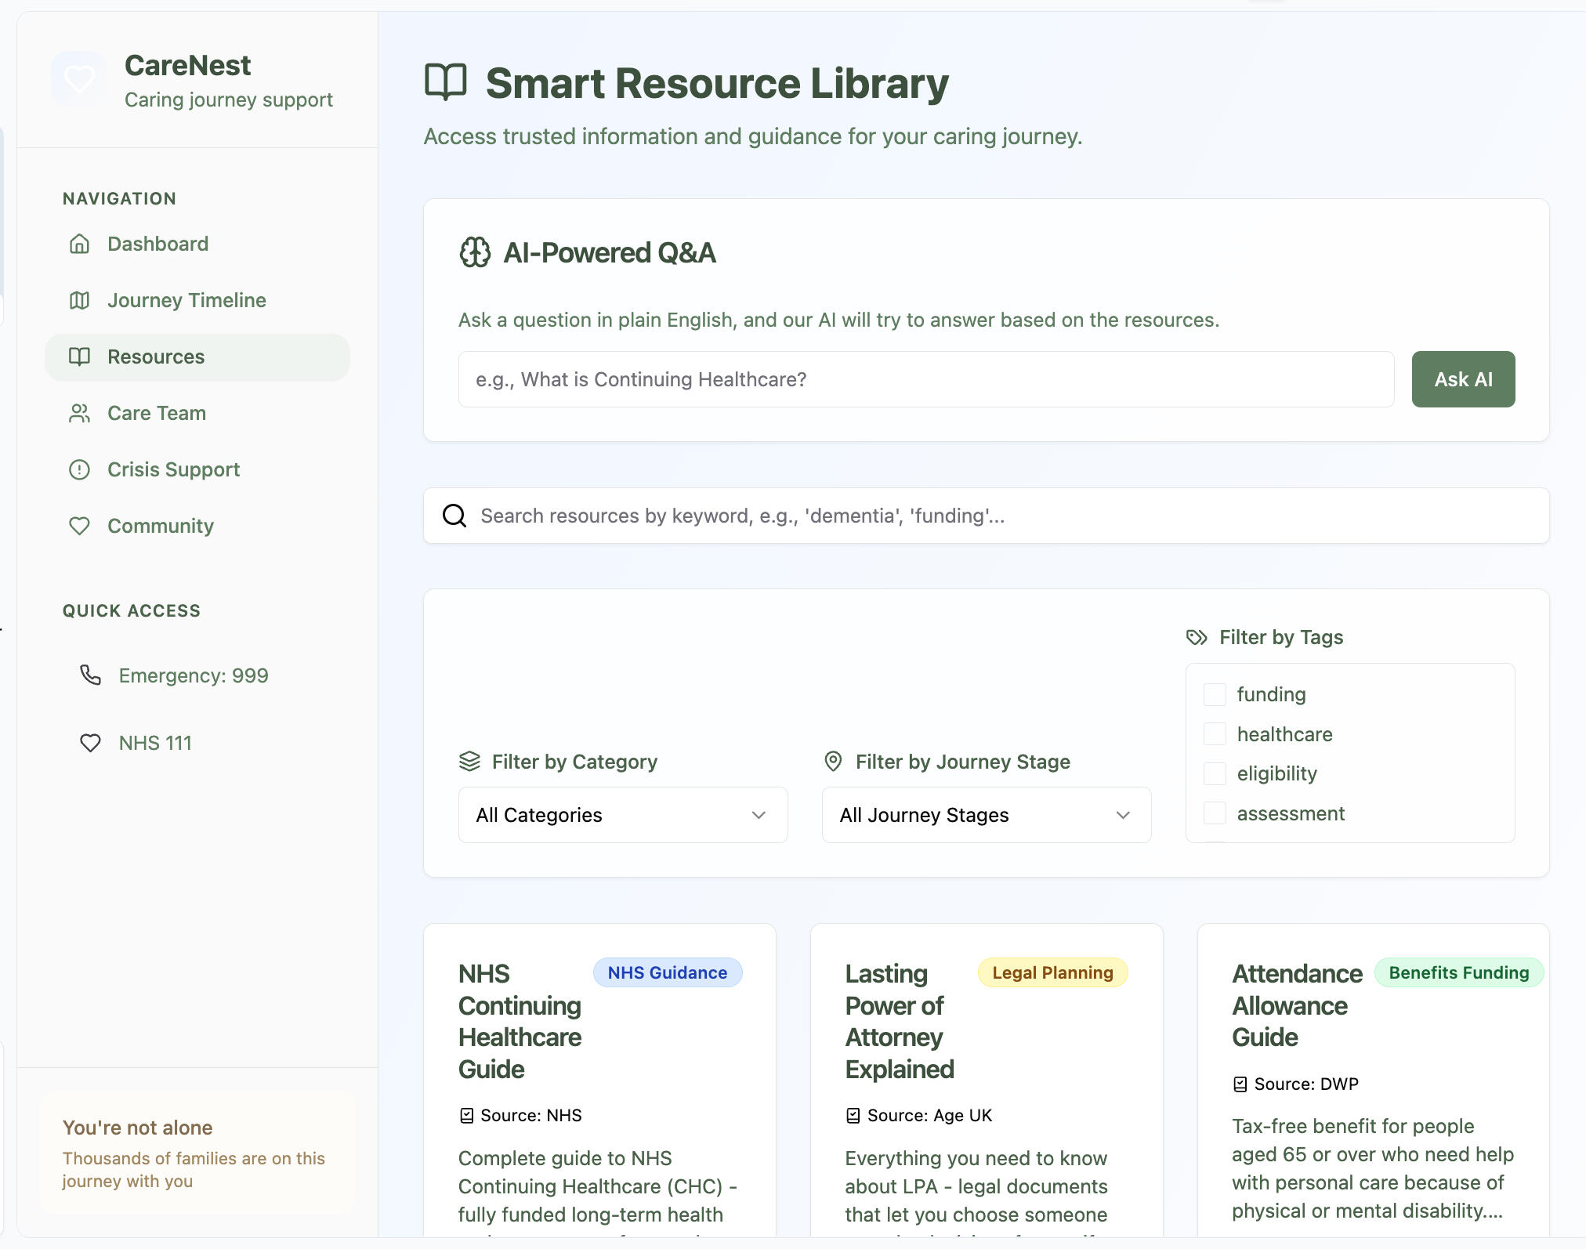Expand the All Journey Stages dropdown
This screenshot has width=1586, height=1249.
pyautogui.click(x=986, y=815)
